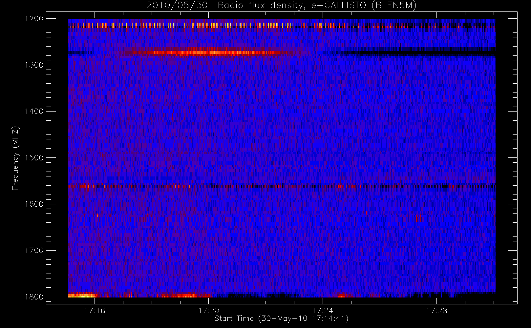
Task: Click the 1200 frequency tick label
Action: [x=34, y=19]
